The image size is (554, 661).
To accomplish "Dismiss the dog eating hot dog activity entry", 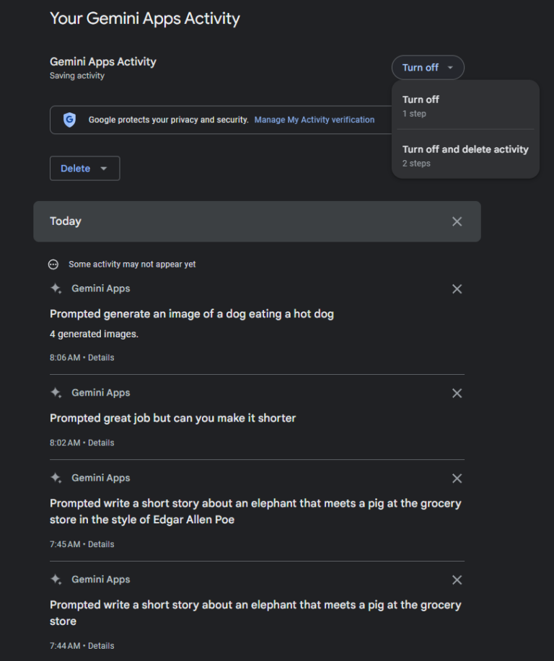I will (457, 288).
